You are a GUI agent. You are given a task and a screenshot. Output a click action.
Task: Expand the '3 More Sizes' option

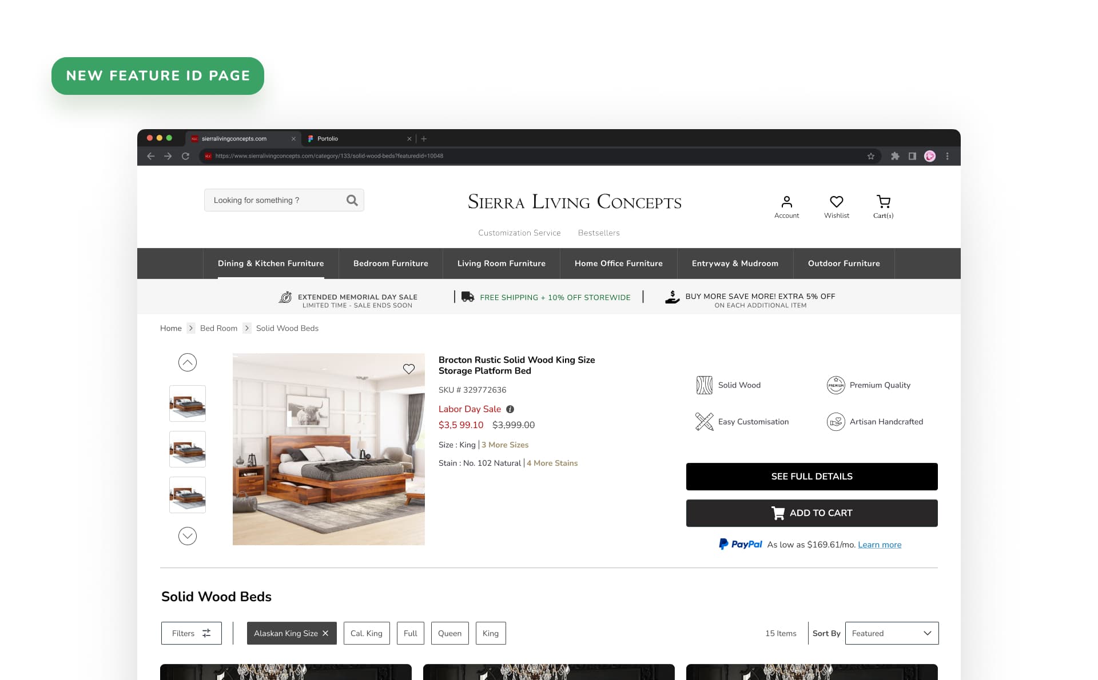pos(505,445)
